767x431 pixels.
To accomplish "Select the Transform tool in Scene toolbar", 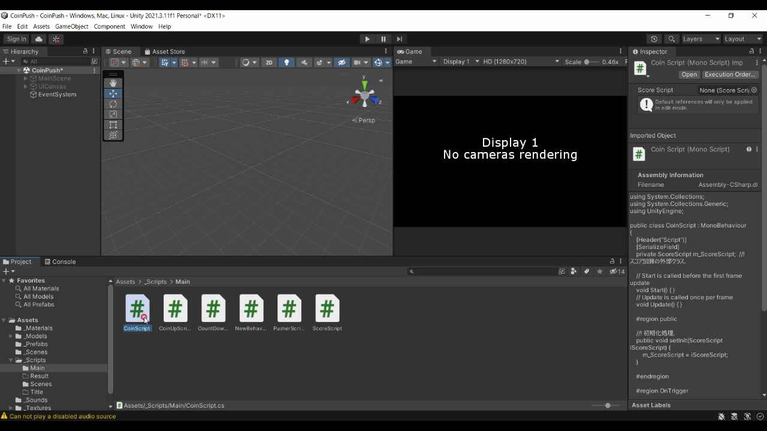I will coord(113,135).
